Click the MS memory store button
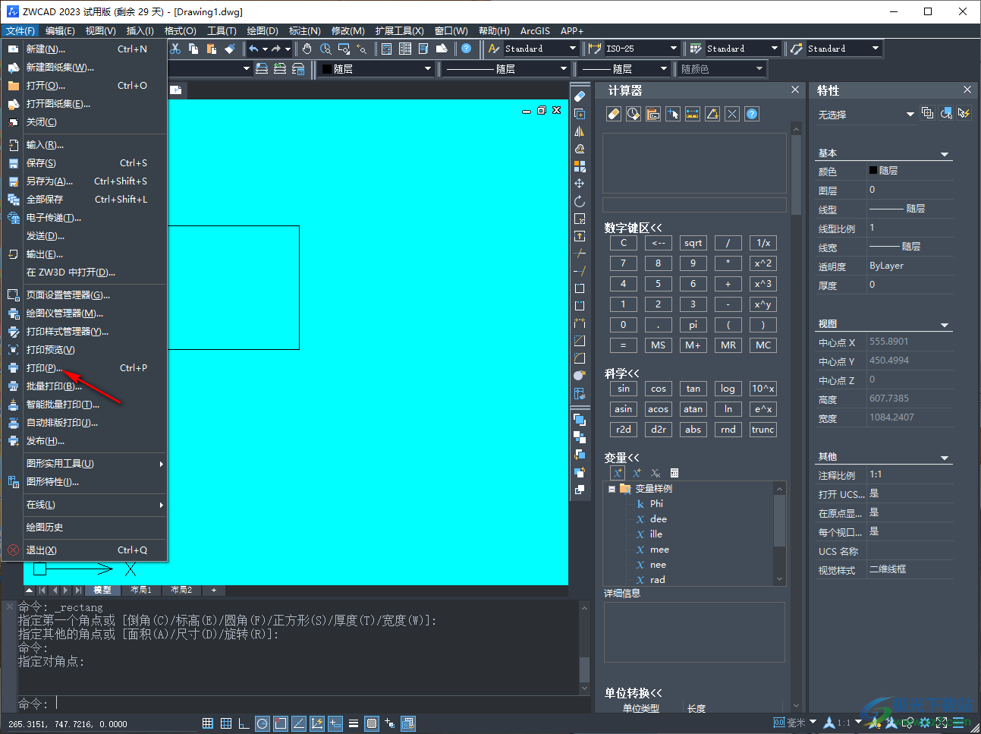Screen dimensions: 981x734 658,345
